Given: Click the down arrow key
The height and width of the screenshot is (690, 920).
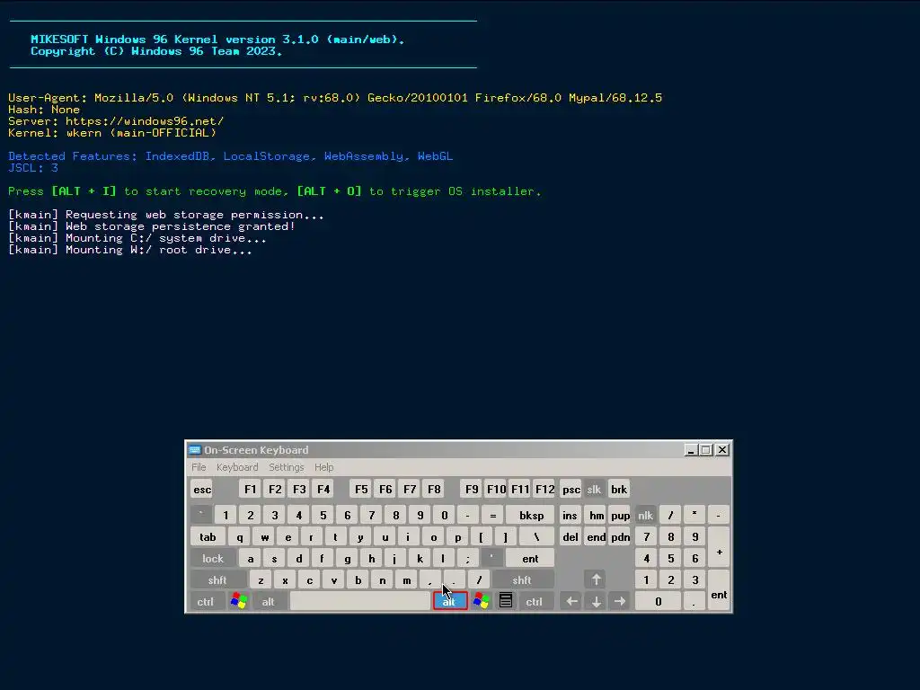Looking at the screenshot, I should coord(596,601).
